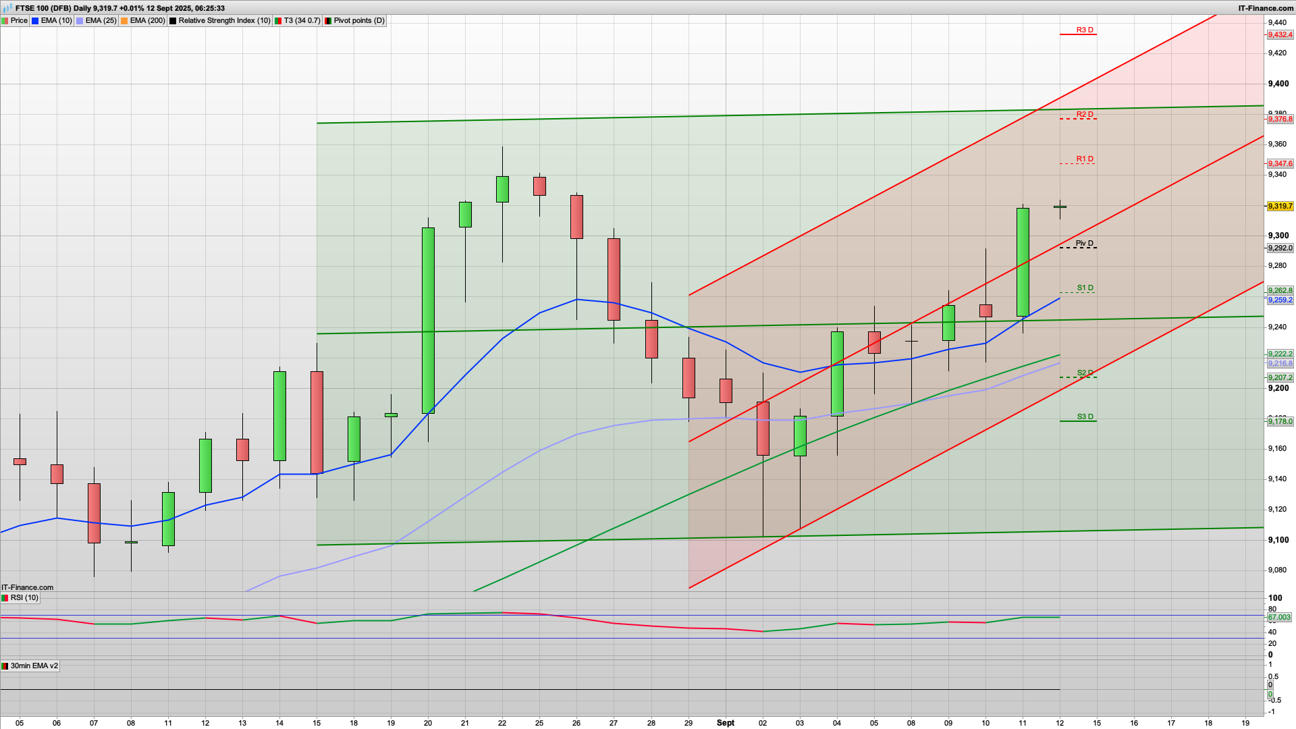Open the EMA (10) indicator settings
Image resolution: width=1296 pixels, height=729 pixels.
[x=52, y=21]
